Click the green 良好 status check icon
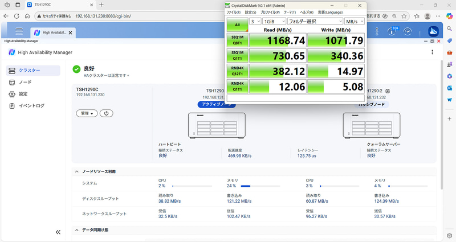This screenshot has width=456, height=242. point(76,69)
